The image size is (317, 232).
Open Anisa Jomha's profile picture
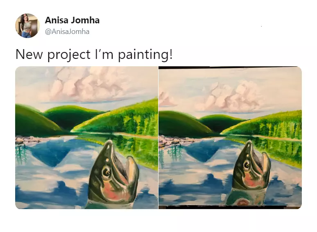(27, 26)
